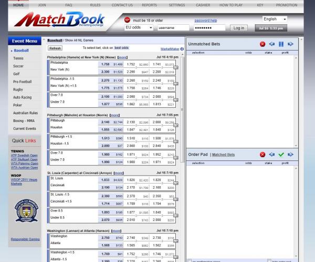Focus the username input field
The height and width of the screenshot is (262, 315).
(x=174, y=28)
